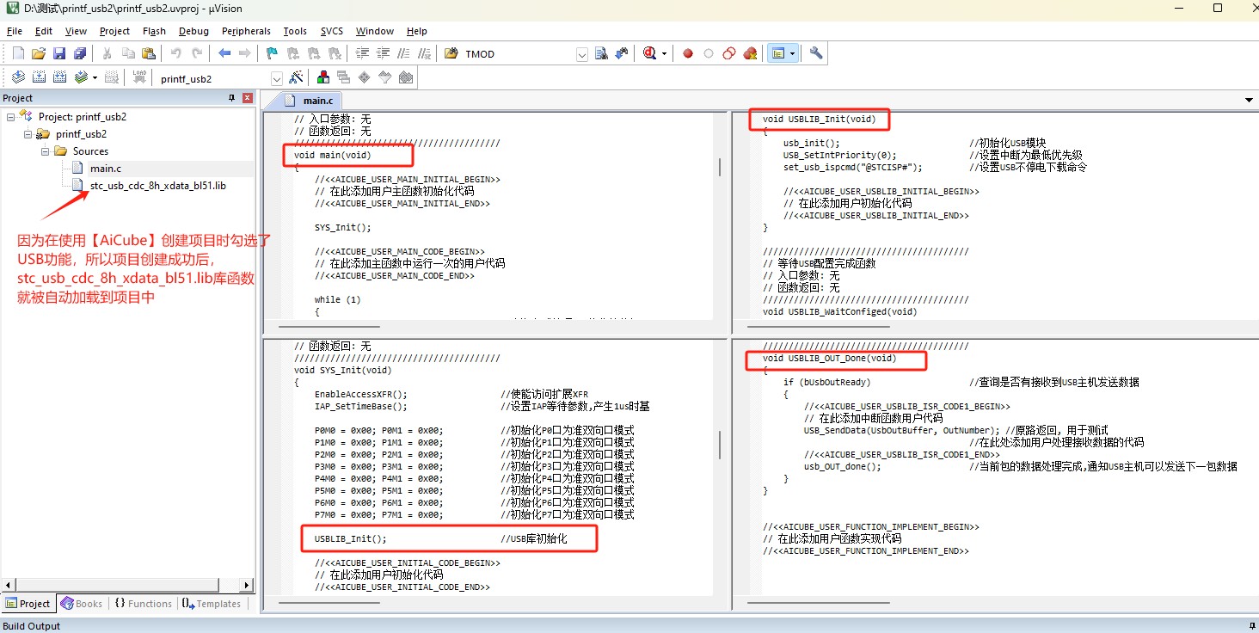Collapse the printf_usb2 target node
The width and height of the screenshot is (1259, 633).
(28, 133)
